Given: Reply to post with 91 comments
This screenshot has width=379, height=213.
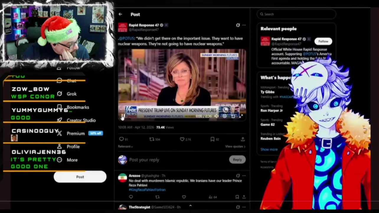Looking at the screenshot, I should tap(123, 139).
